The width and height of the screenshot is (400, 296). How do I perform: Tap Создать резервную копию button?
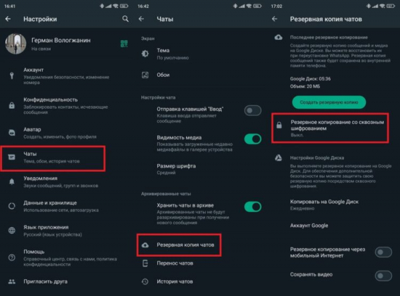pos(329,102)
